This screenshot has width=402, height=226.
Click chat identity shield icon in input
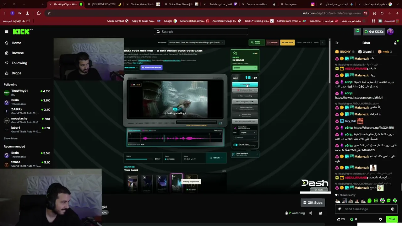(340, 209)
